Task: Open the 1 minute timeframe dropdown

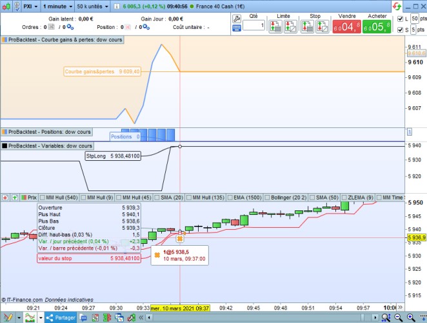Action: tap(57, 6)
